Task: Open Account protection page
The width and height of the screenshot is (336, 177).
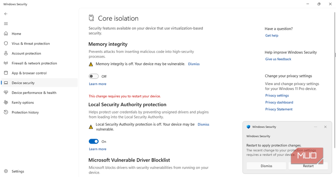Action: (40, 53)
